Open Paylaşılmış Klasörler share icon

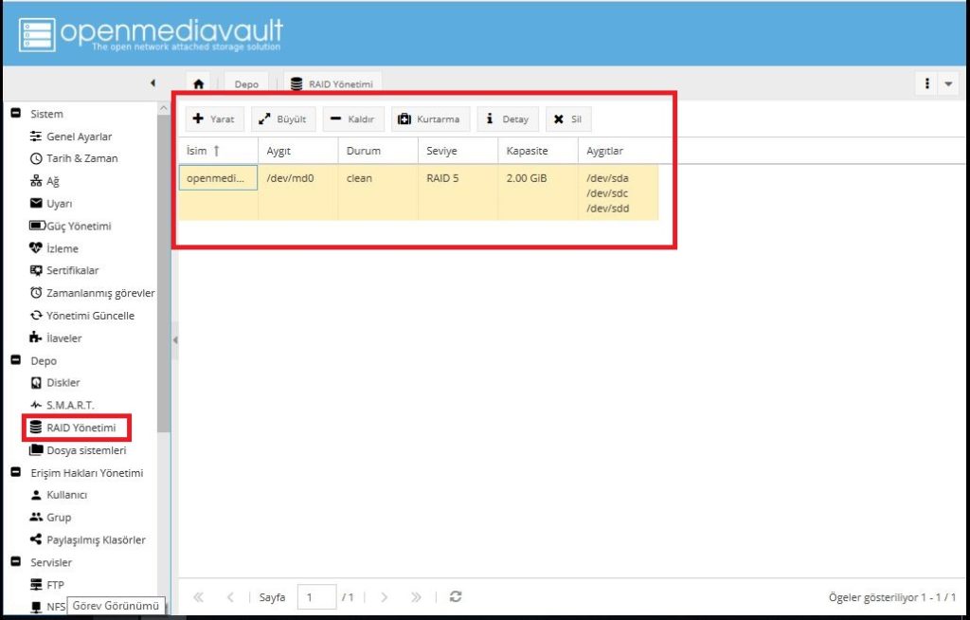[36, 539]
